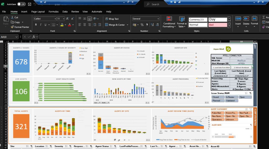Open the File menu
This screenshot has height=149, width=269.
pyautogui.click(x=4, y=12)
